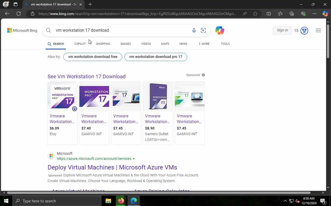The width and height of the screenshot is (331, 206).
Task: Open the notifications center icon
Action: tap(323, 201)
